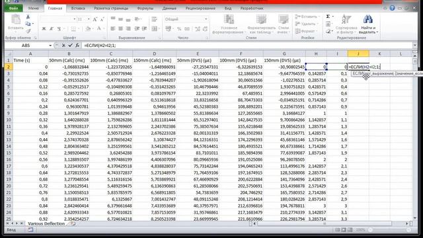This screenshot has height=238, width=423.
Task: Toggle Align Text Right
Action: coord(128,28)
